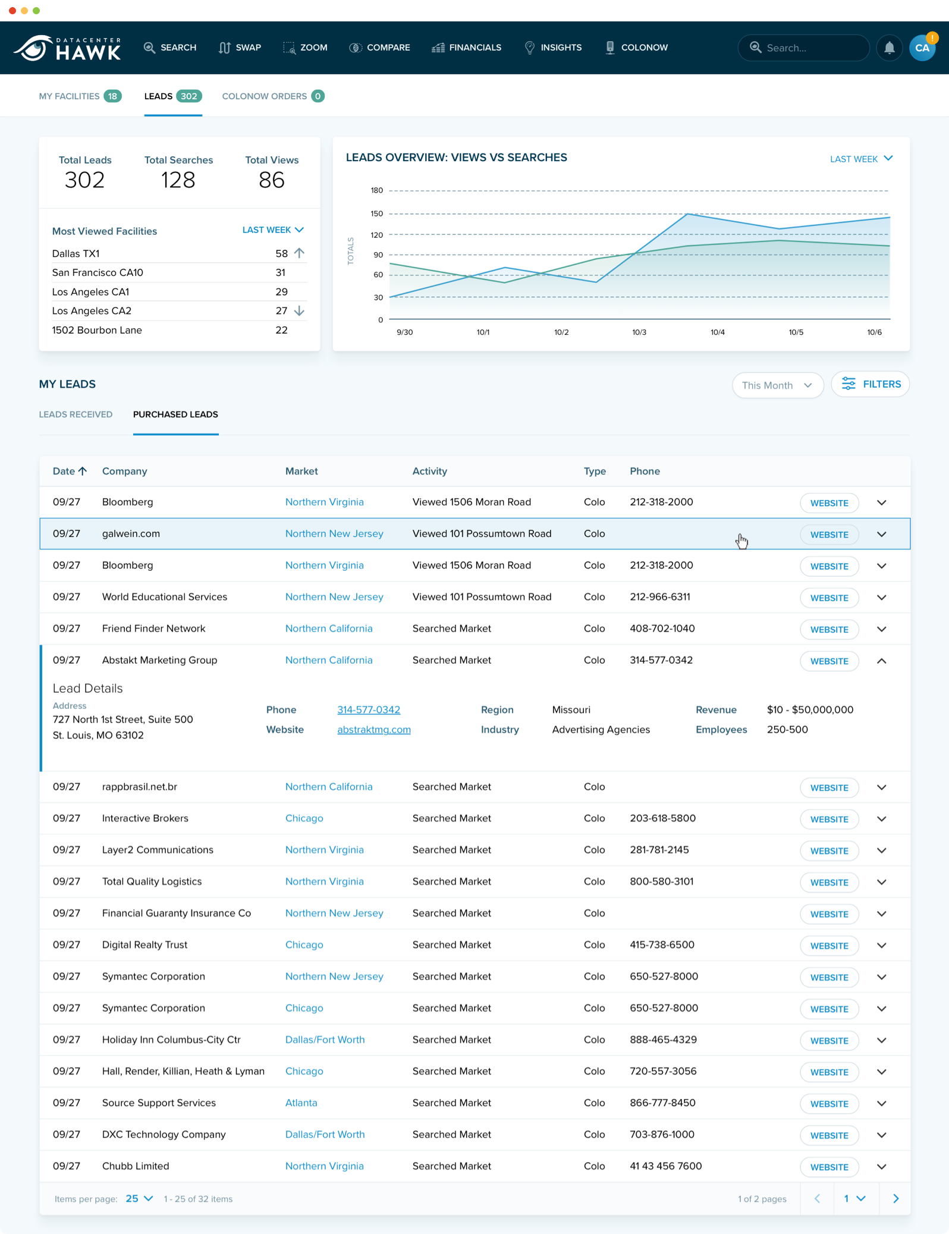This screenshot has height=1234, width=949.
Task: Expand the Total Quality Logistics row
Action: pyautogui.click(x=881, y=882)
